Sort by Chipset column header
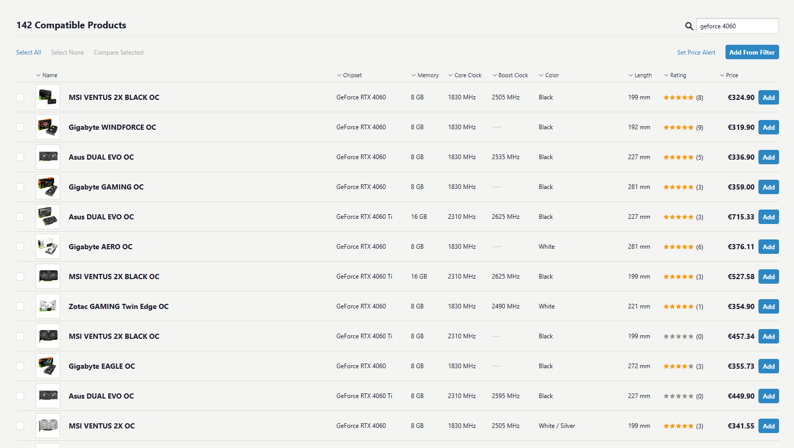The image size is (794, 448). click(349, 75)
